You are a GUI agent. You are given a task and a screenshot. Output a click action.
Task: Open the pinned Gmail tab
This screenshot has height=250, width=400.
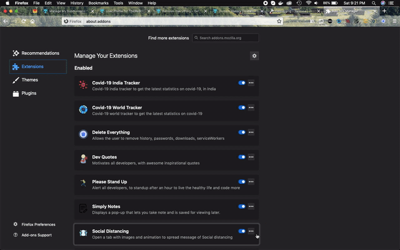click(x=35, y=11)
